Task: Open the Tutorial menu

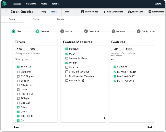Action: pyautogui.click(x=56, y=4)
